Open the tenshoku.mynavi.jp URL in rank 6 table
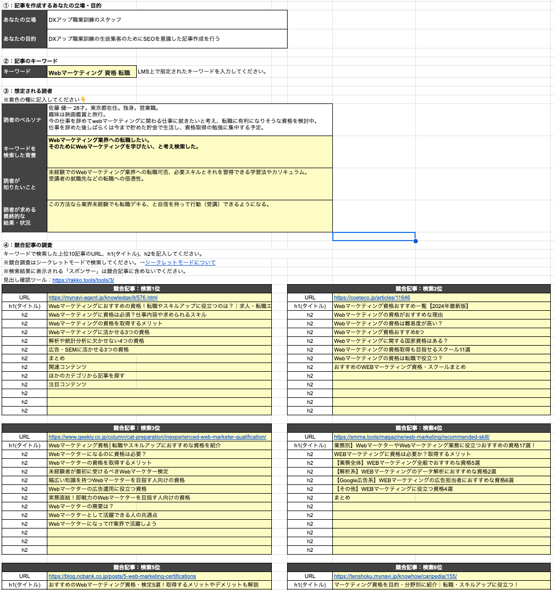 pyautogui.click(x=395, y=576)
